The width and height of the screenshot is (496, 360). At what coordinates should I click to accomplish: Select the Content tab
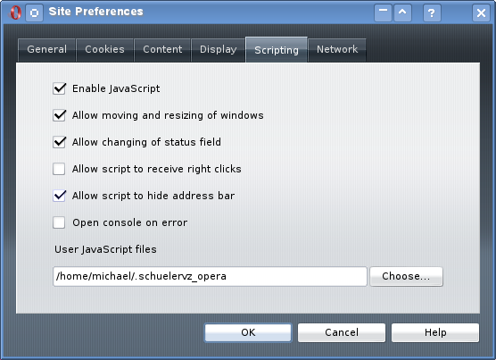point(162,50)
